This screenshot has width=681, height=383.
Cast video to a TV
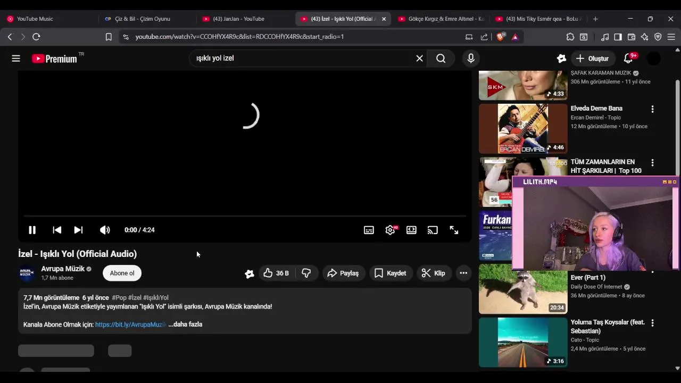tap(433, 230)
